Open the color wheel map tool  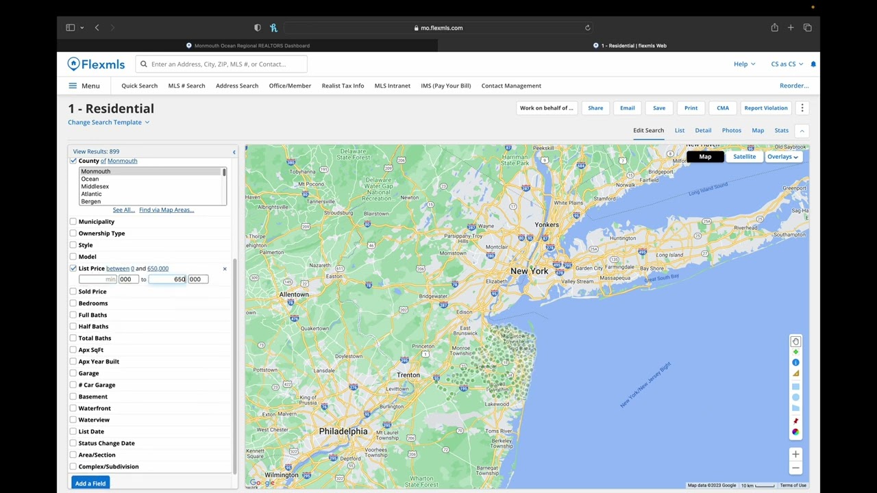pos(795,431)
